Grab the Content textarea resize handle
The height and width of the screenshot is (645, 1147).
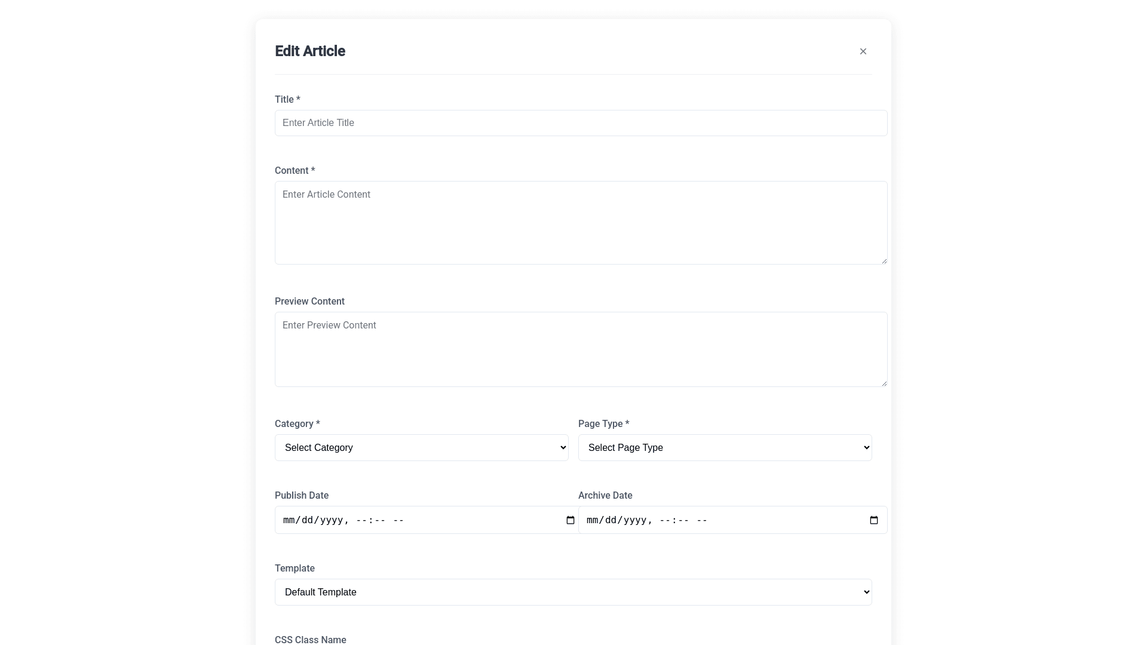click(884, 261)
